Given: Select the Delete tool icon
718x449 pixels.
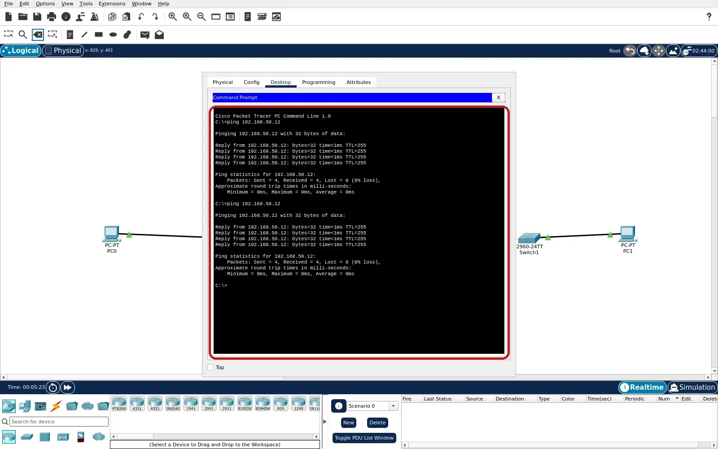Looking at the screenshot, I should pos(38,34).
